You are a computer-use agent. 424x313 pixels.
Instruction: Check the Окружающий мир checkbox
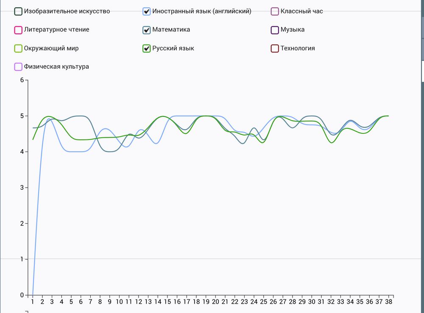(18, 49)
